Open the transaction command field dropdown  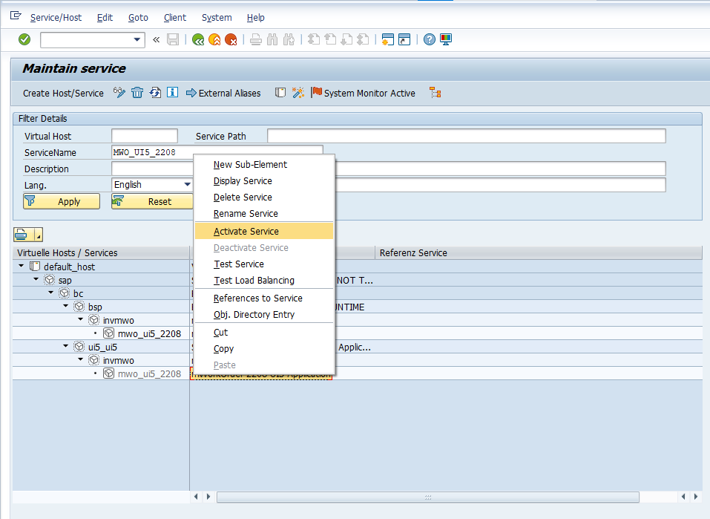(137, 39)
